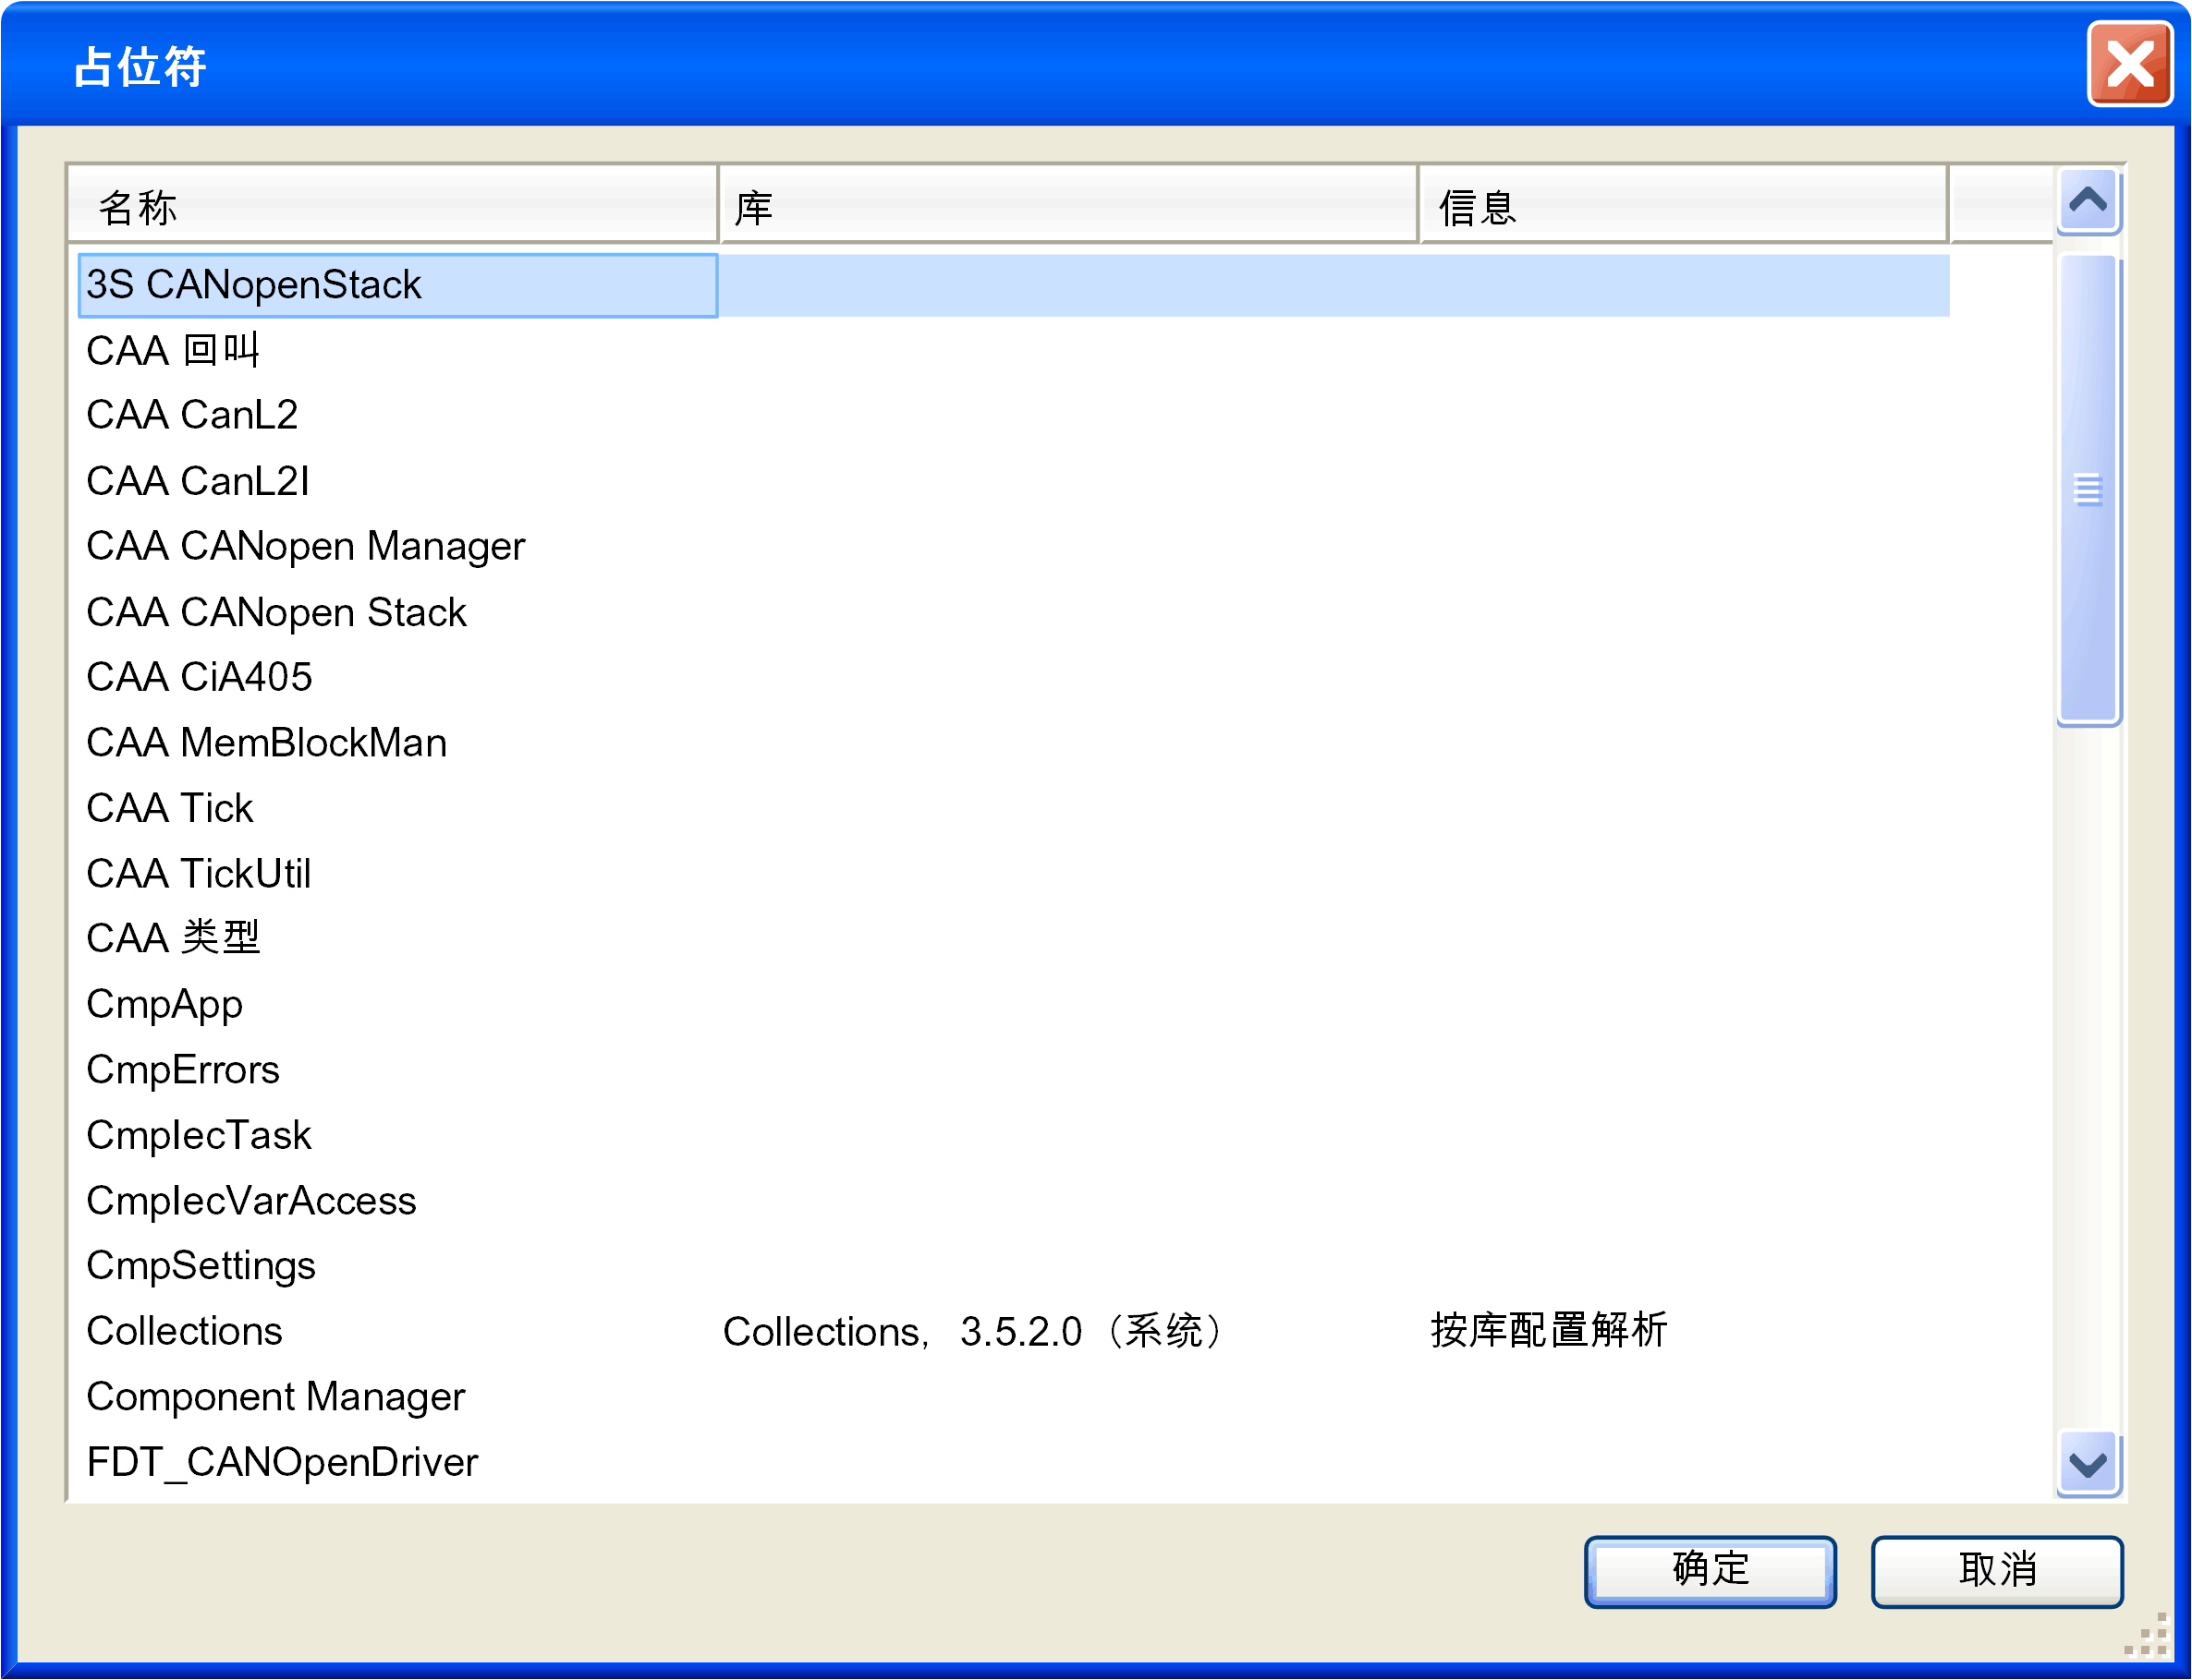Pick the CmpErrors entry
The width and height of the screenshot is (2192, 1680).
click(183, 1070)
